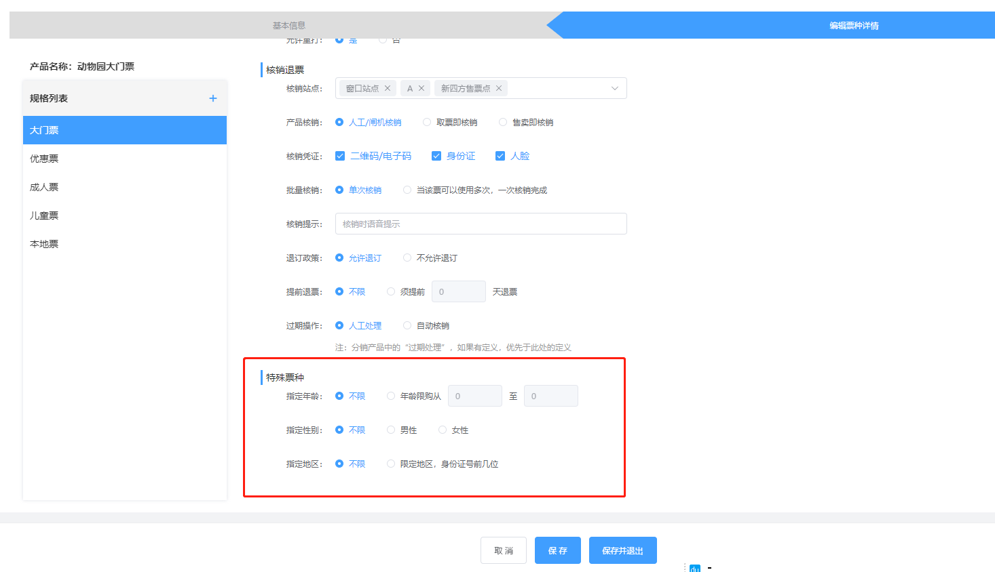Select 儿童票 in the specification list
995x572 pixels.
(x=44, y=216)
